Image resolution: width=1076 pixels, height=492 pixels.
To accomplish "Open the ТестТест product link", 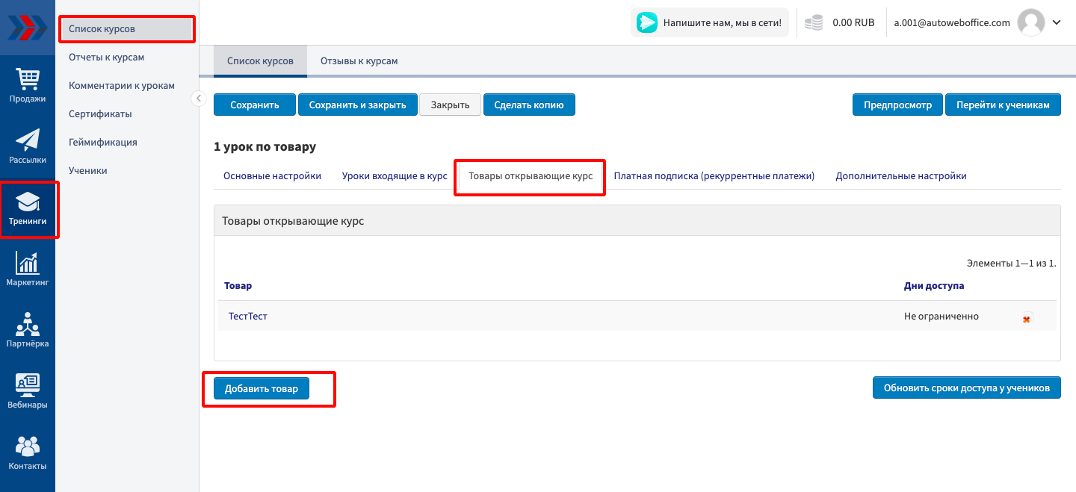I will [248, 317].
